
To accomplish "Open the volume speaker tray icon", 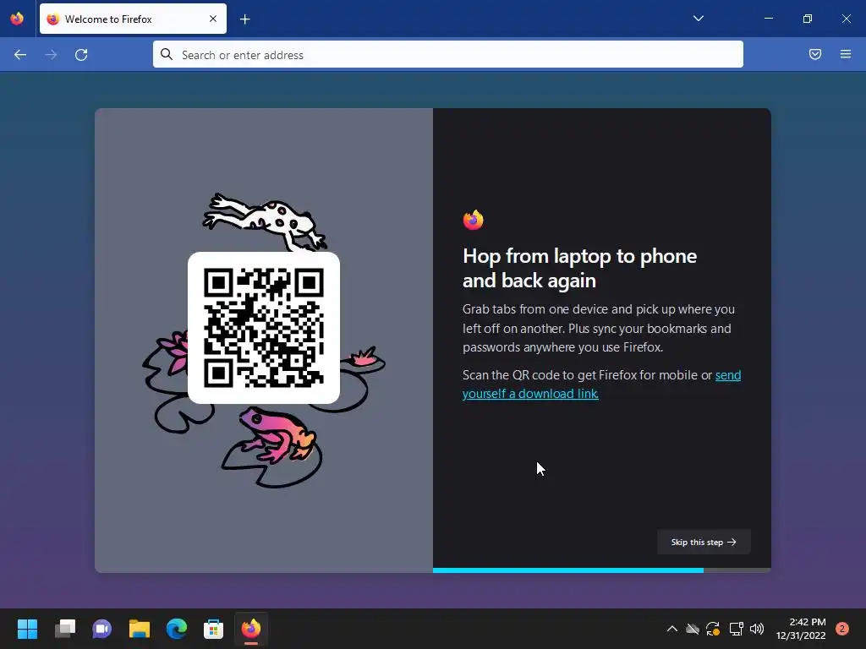I will [x=757, y=629].
